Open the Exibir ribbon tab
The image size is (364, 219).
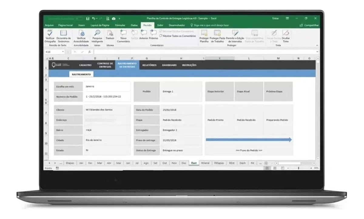pos(160,25)
